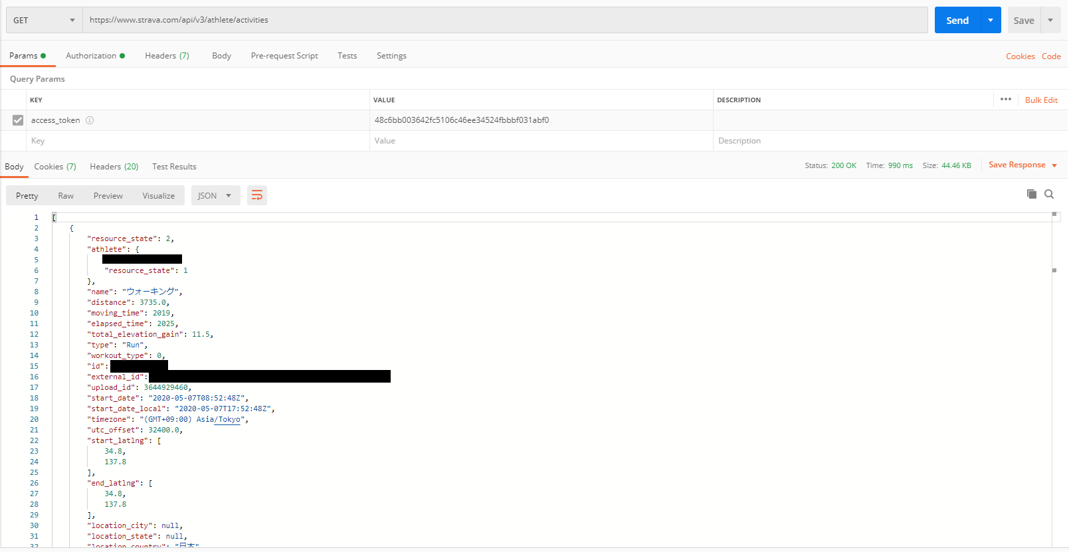Select the Raw view mode
The width and height of the screenshot is (1069, 552).
point(66,195)
